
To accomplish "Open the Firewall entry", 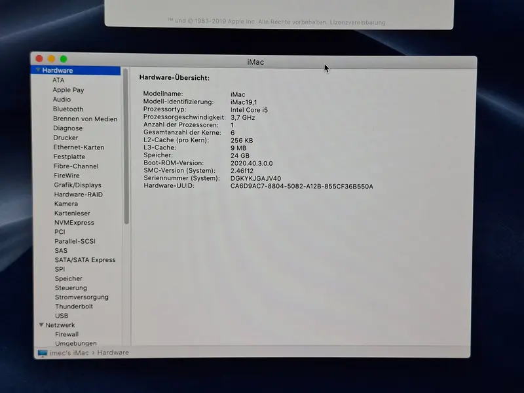I will [x=67, y=334].
